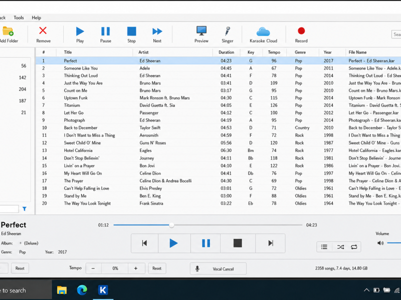Adjust the Volume slider

[394, 243]
